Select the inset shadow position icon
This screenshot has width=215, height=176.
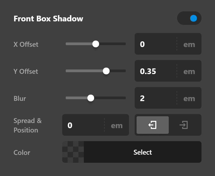[184, 125]
